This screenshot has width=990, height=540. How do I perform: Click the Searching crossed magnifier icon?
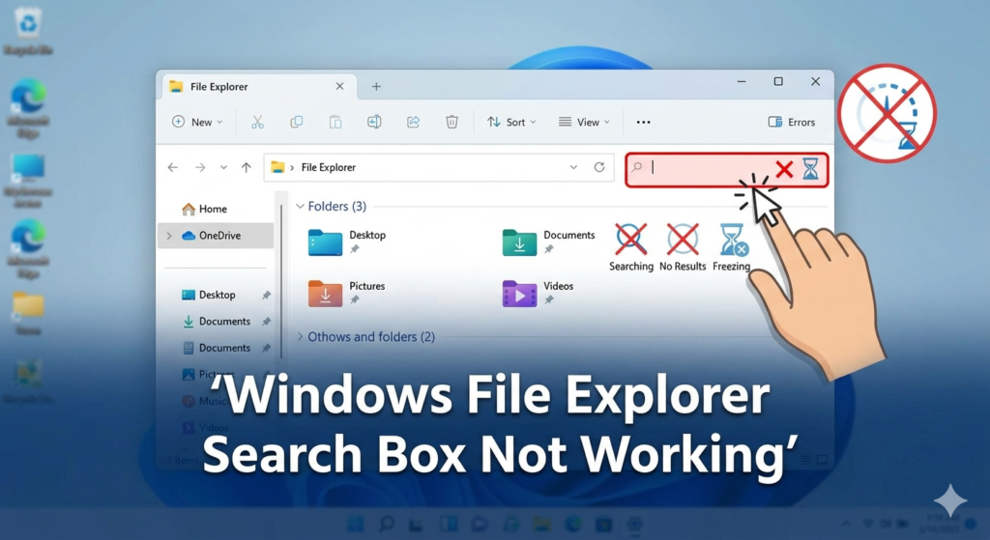pyautogui.click(x=630, y=240)
